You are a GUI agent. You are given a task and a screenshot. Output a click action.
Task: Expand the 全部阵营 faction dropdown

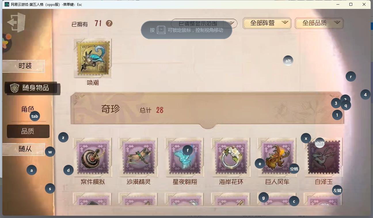click(x=267, y=23)
